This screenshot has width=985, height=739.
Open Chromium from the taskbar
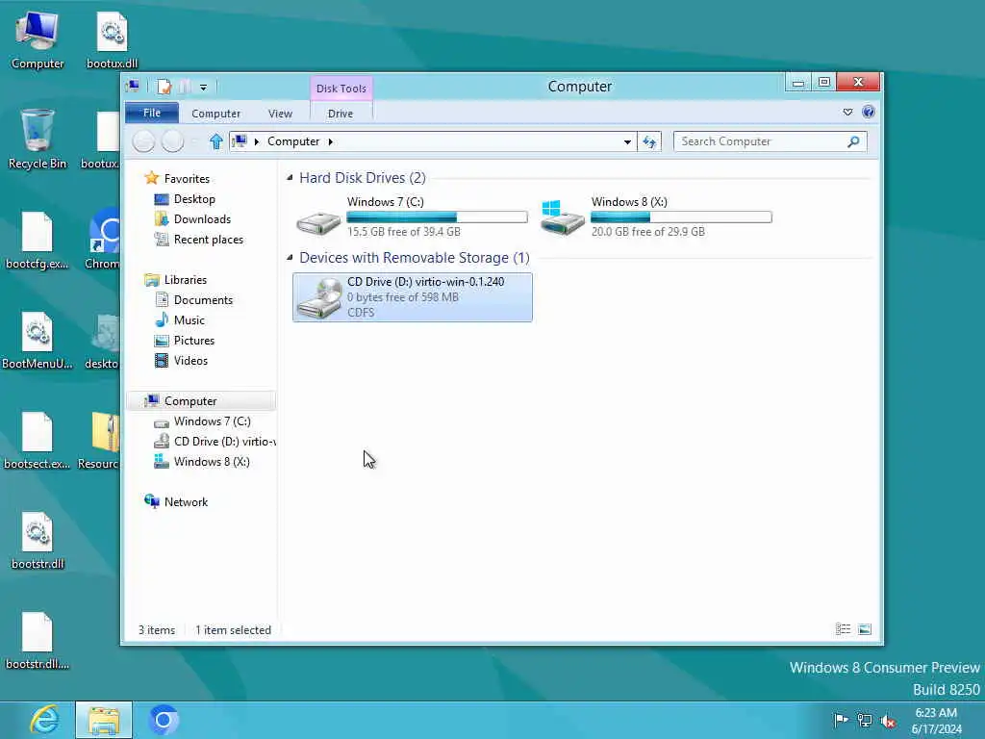click(164, 720)
